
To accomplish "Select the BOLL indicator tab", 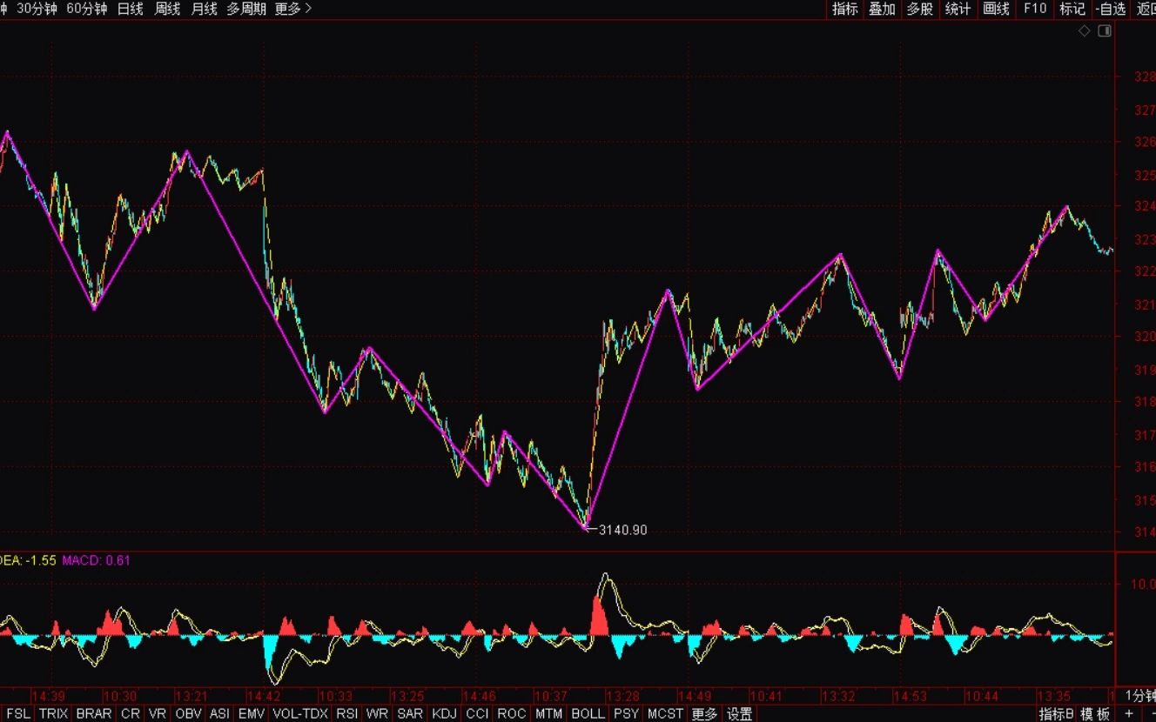I will (588, 714).
